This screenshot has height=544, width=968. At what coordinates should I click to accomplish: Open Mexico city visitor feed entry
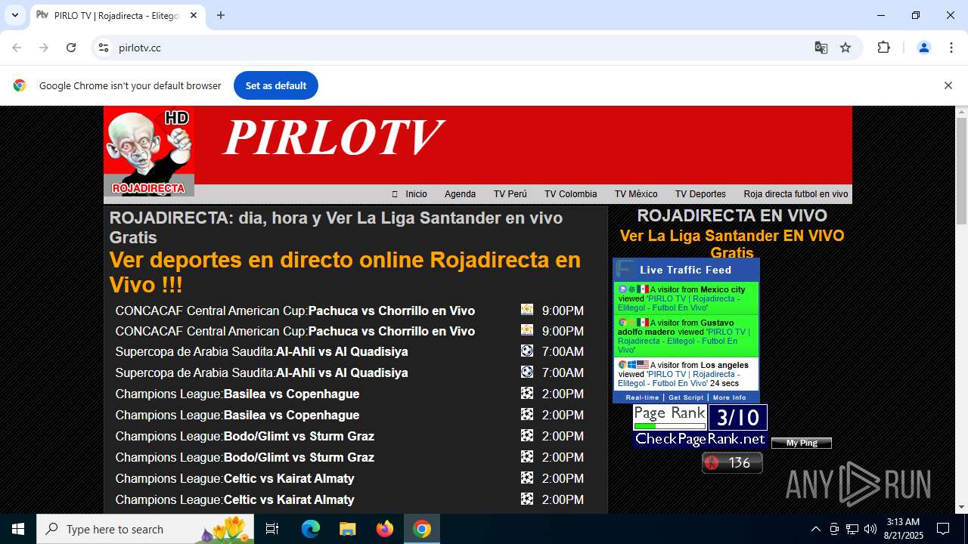point(686,298)
